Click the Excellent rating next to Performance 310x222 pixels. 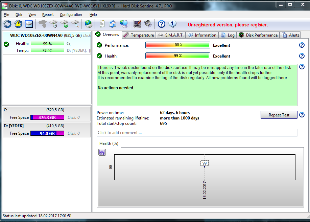tap(221, 45)
